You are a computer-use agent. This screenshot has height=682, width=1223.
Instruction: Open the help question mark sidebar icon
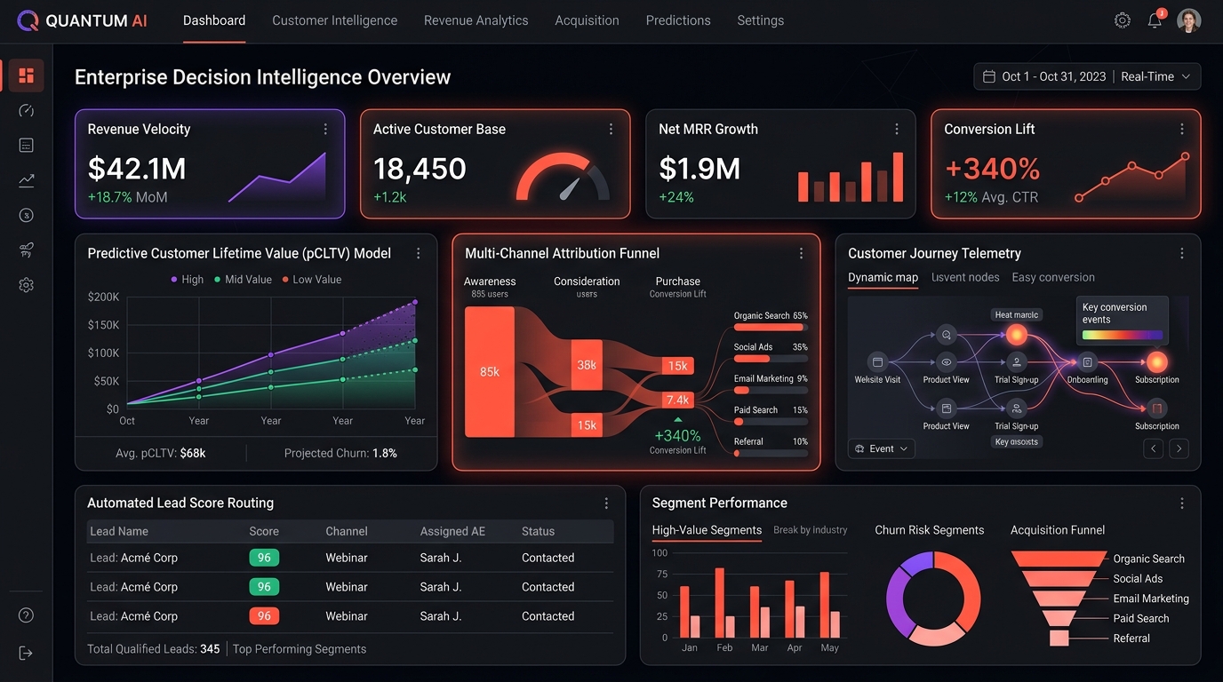pos(26,615)
